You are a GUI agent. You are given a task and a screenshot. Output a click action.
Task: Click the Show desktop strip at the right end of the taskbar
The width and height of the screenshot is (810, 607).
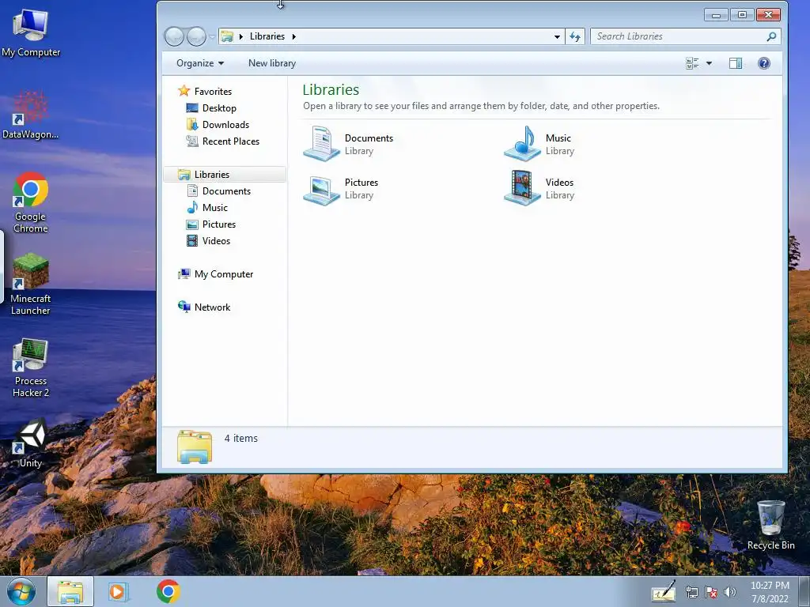[804, 592]
